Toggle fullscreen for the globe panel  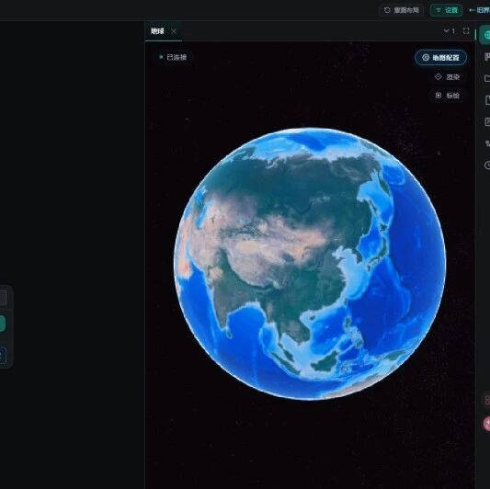tap(466, 31)
